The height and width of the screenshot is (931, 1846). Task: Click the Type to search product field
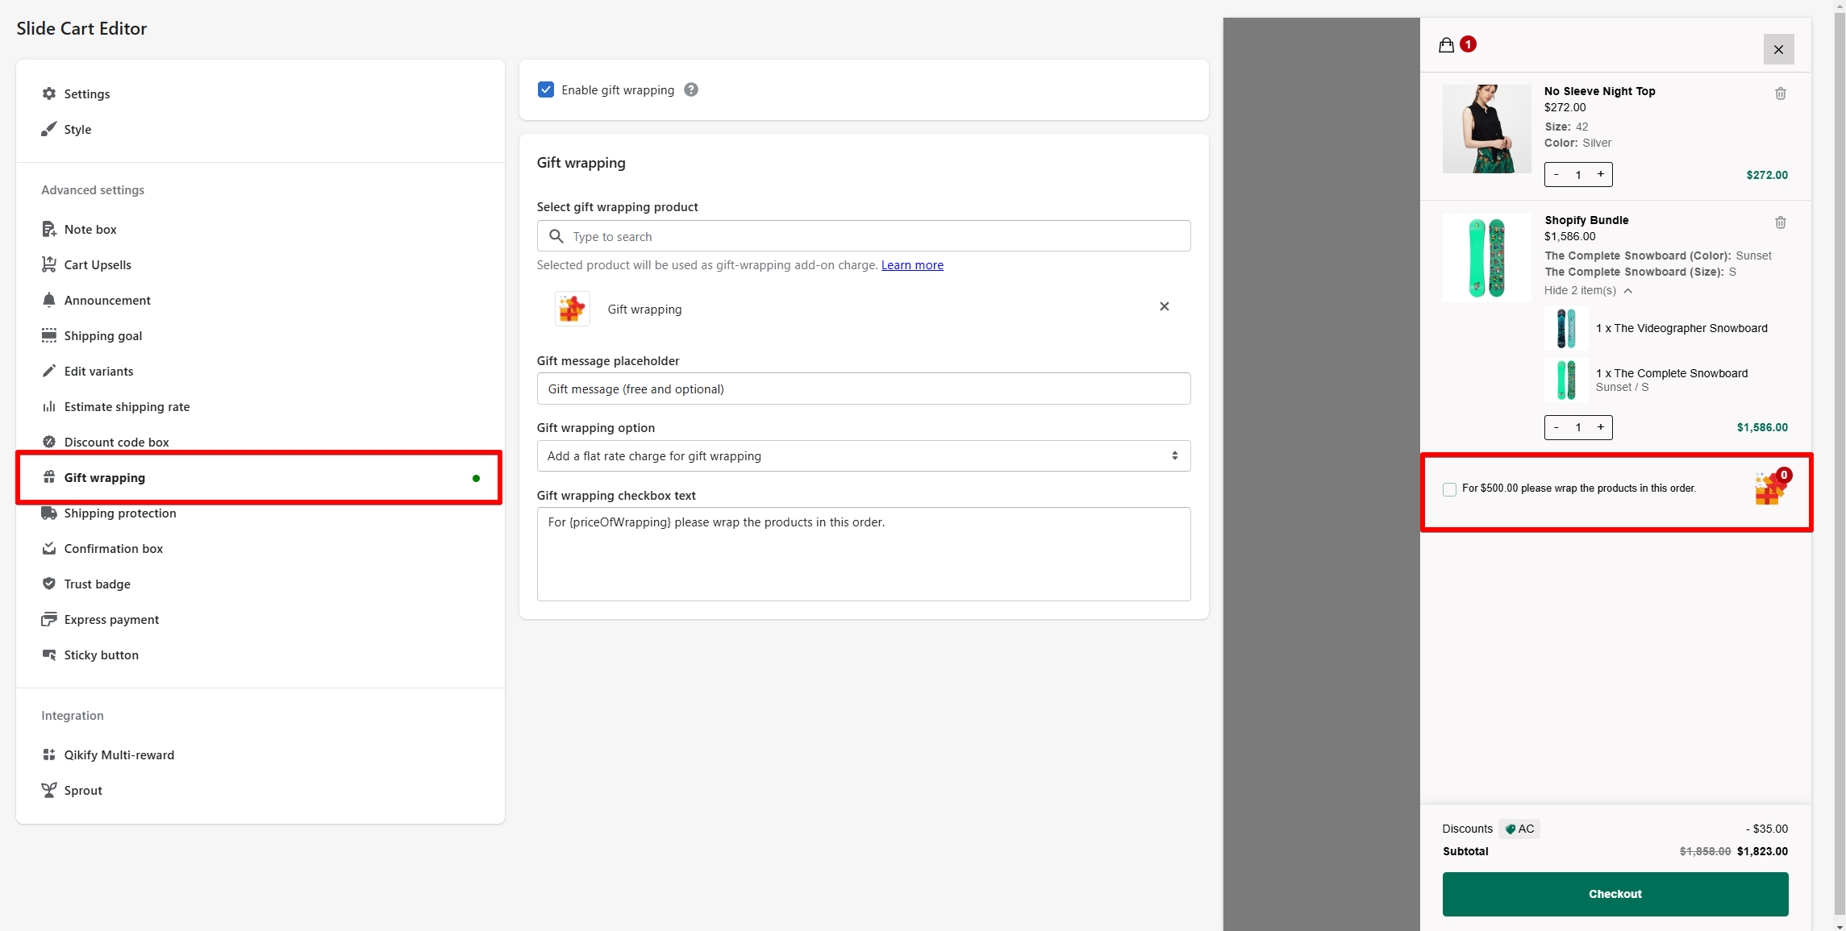point(864,236)
